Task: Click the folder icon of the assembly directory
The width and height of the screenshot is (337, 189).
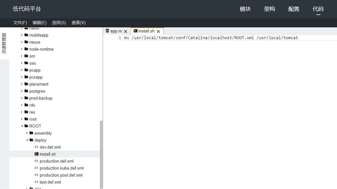Action: [31, 133]
